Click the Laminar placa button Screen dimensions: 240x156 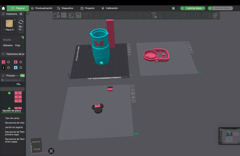click(194, 8)
